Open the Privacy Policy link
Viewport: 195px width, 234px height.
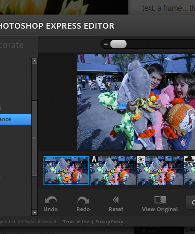tap(109, 222)
